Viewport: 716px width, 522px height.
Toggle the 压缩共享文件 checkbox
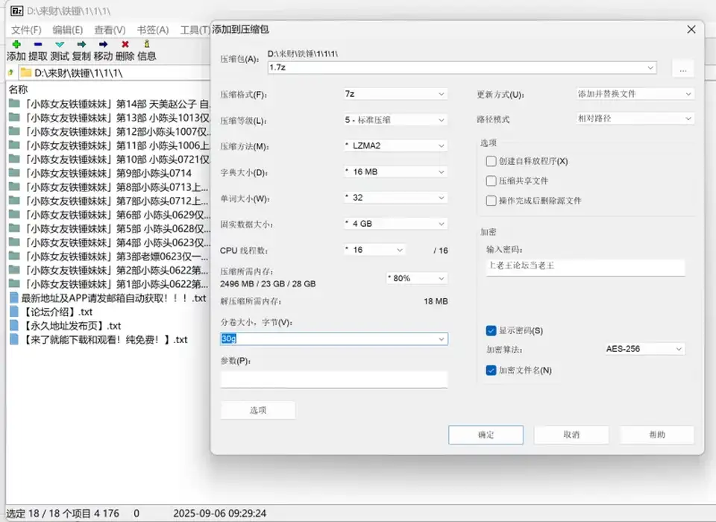click(491, 181)
